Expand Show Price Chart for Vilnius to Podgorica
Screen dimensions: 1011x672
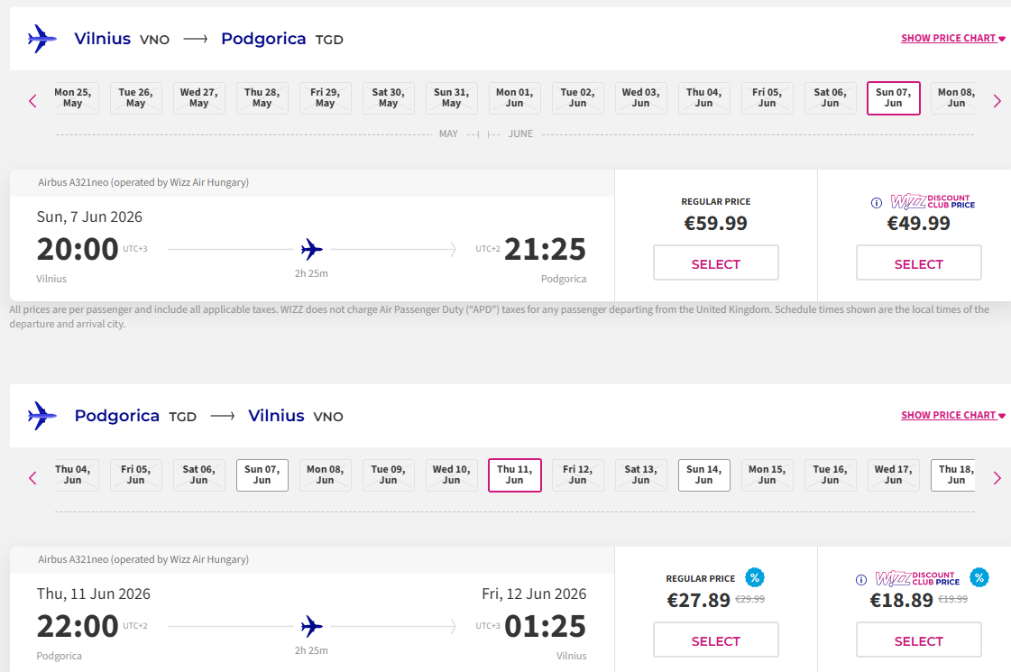coord(952,39)
